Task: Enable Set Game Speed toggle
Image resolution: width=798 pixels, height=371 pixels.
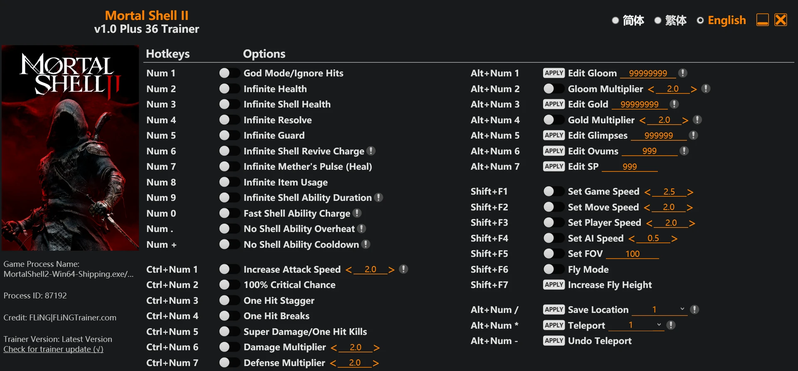Action: point(553,191)
